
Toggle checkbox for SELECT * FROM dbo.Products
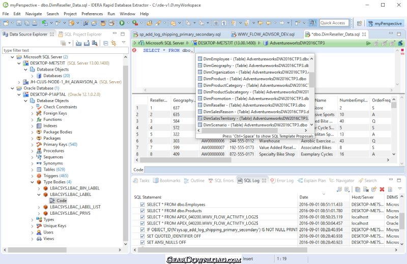(x=142, y=211)
